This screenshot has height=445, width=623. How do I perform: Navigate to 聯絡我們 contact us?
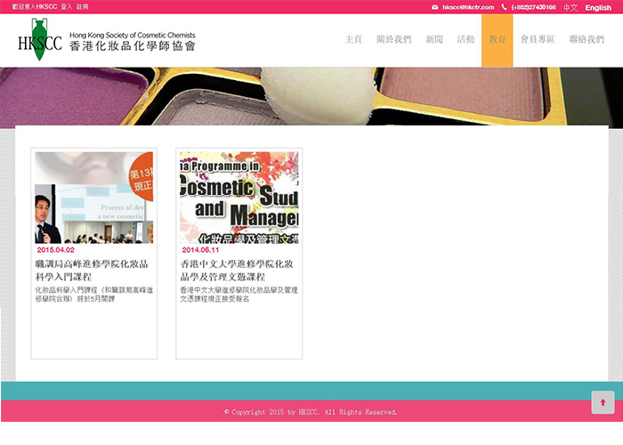(x=586, y=40)
